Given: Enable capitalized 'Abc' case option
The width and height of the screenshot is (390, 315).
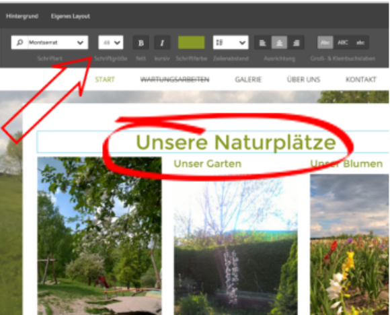Looking at the screenshot, I should [325, 42].
